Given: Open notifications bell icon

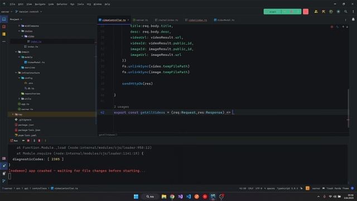Looking at the screenshot, I should click(353, 20).
